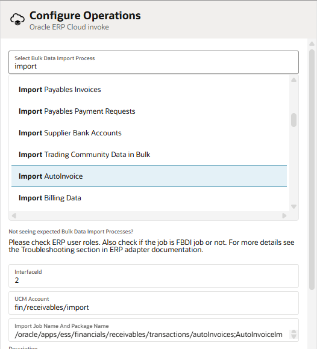317x349 pixels.
Task: Click dropdown list scroll down arrow
Action: pos(293,206)
